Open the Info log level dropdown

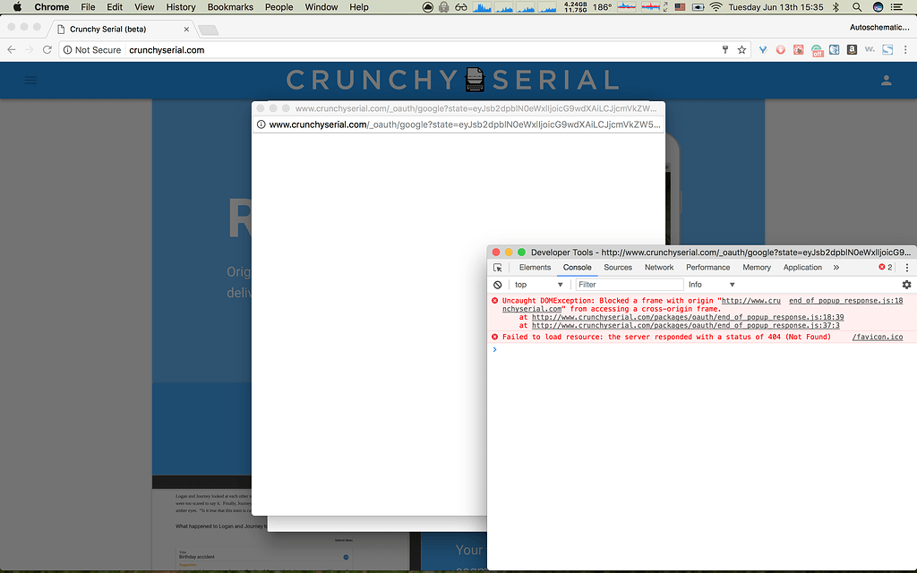point(711,285)
